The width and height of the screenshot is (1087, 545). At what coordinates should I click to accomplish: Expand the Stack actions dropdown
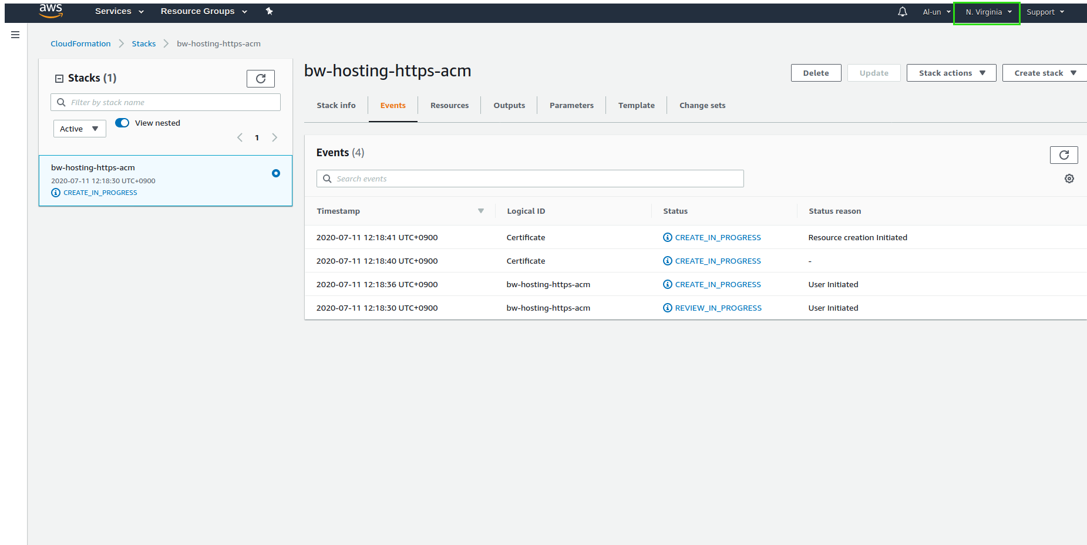951,73
